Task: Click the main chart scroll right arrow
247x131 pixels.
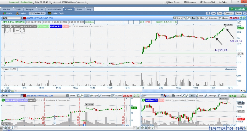Action: 242,91
